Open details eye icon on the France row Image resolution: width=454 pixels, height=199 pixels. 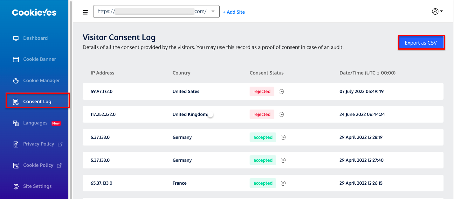(x=283, y=183)
